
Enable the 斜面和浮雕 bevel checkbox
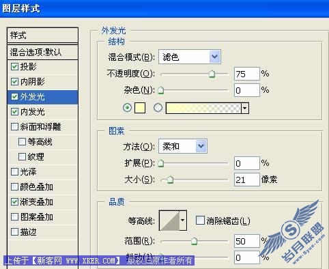coord(14,127)
